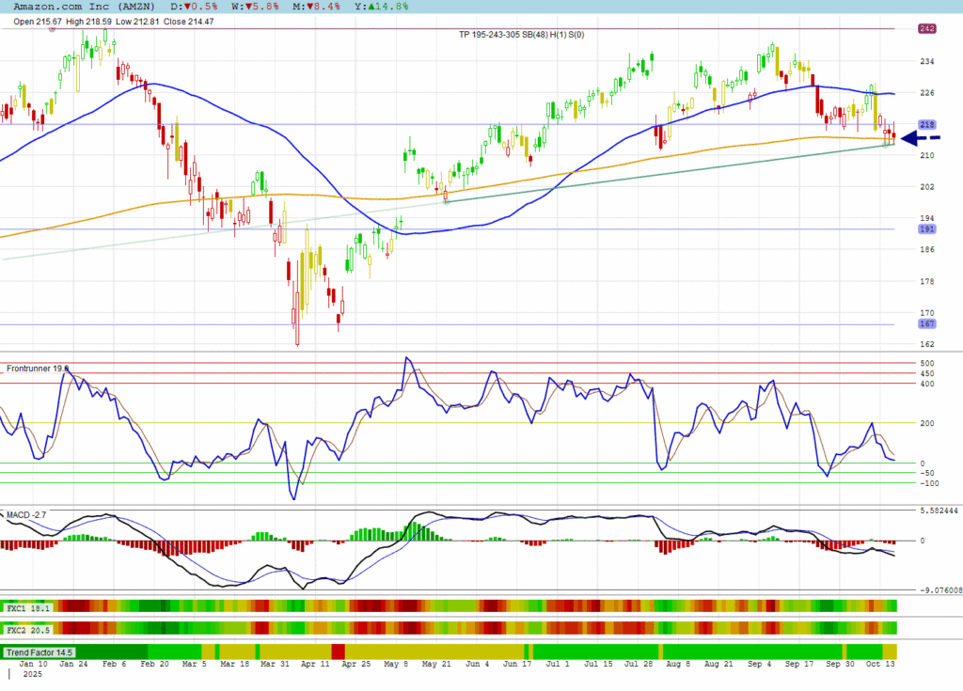Image resolution: width=963 pixels, height=691 pixels.
Task: Click the blue dashed arrow price marker
Action: click(920, 138)
